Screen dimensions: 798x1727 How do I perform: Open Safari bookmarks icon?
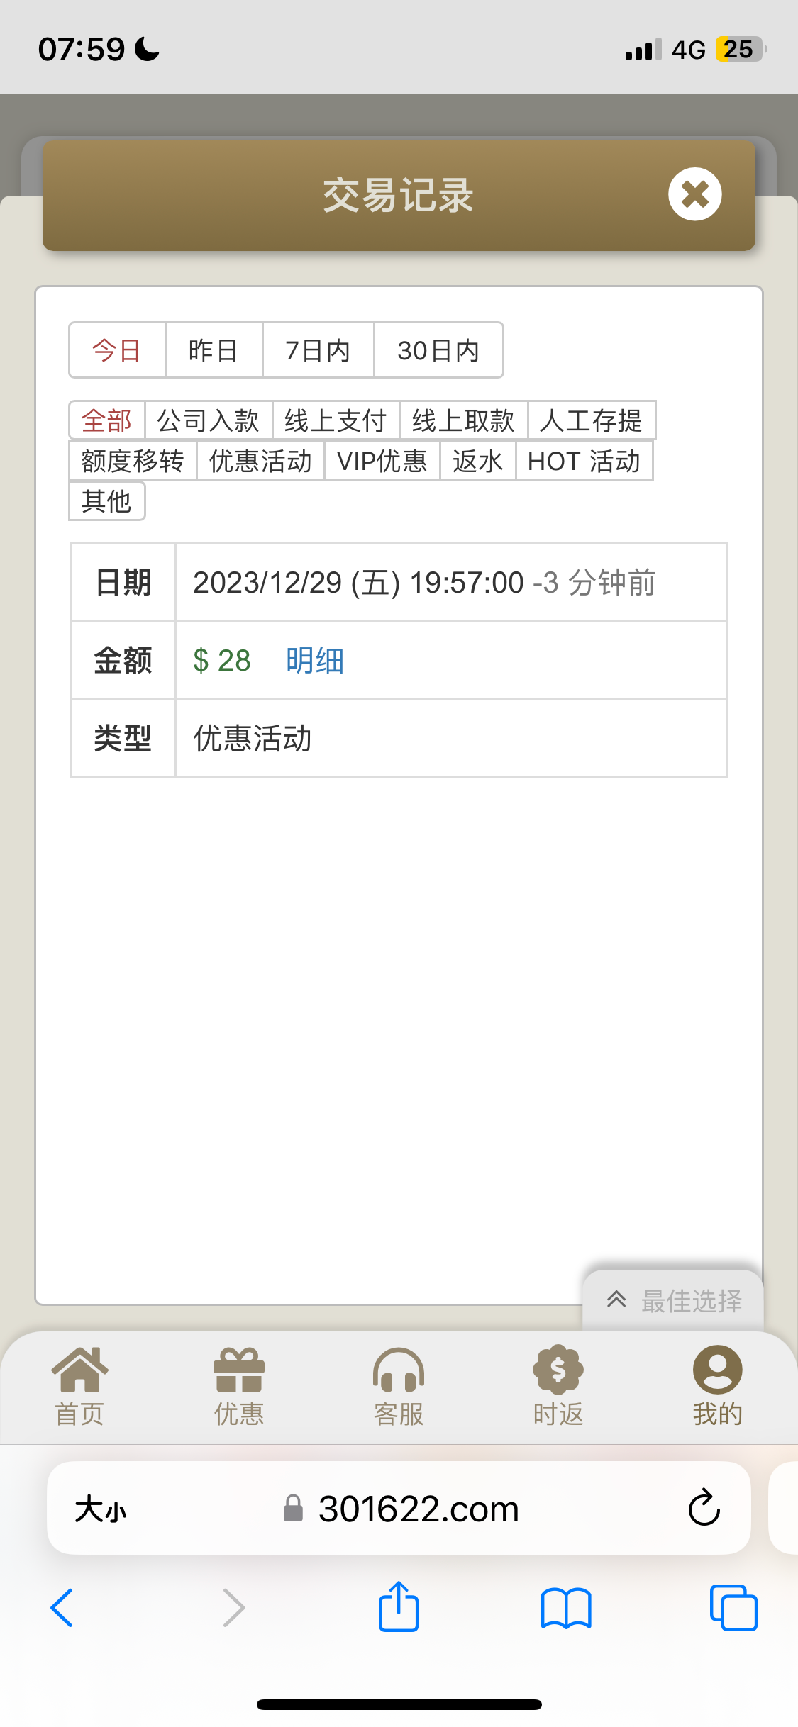565,1607
